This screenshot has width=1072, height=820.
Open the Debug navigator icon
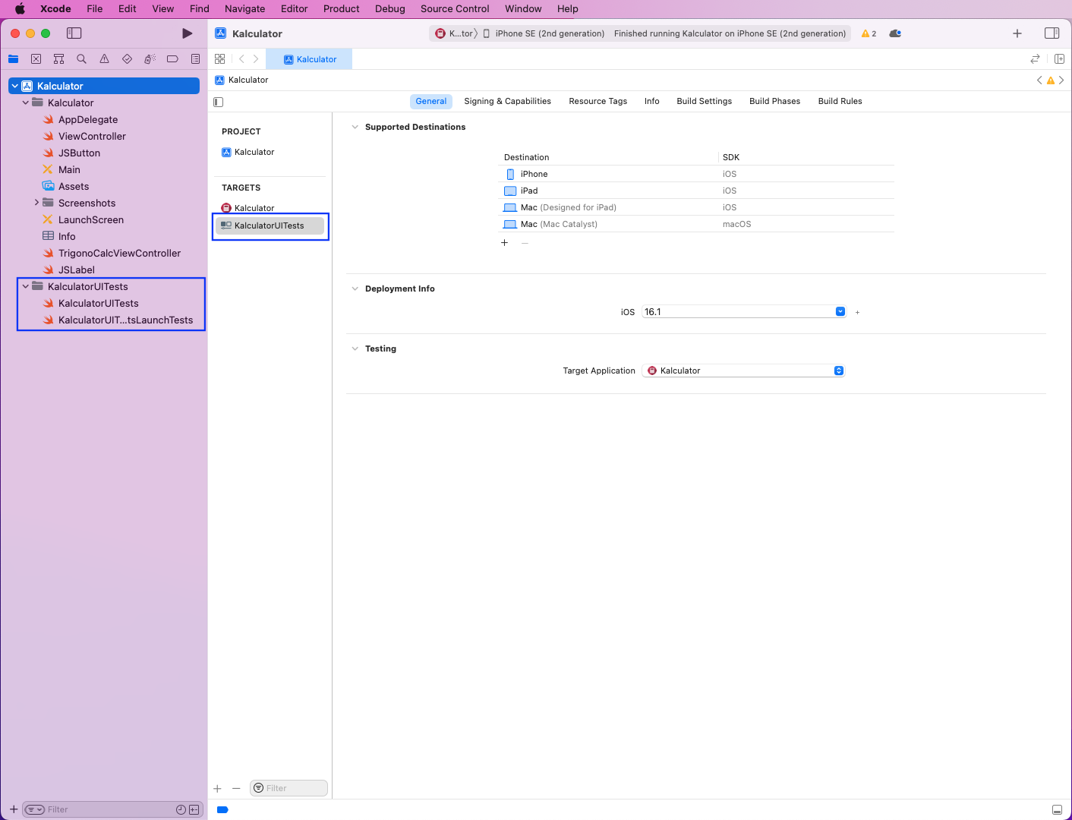pyautogui.click(x=150, y=59)
